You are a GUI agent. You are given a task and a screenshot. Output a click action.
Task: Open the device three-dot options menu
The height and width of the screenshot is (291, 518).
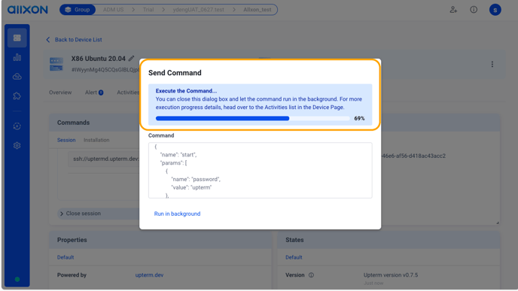(492, 65)
